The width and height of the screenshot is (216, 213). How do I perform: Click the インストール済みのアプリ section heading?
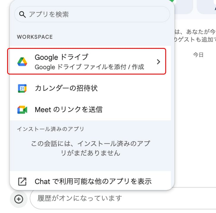50,129
